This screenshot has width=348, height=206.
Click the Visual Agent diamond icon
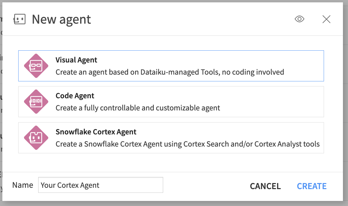tap(36, 66)
